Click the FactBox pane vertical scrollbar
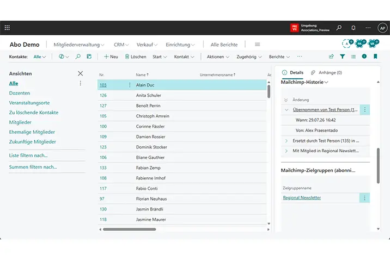Viewport: 390px width, 260px height. (x=378, y=166)
